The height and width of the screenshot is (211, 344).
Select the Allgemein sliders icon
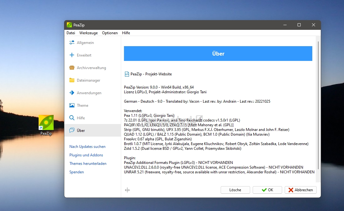pyautogui.click(x=72, y=43)
